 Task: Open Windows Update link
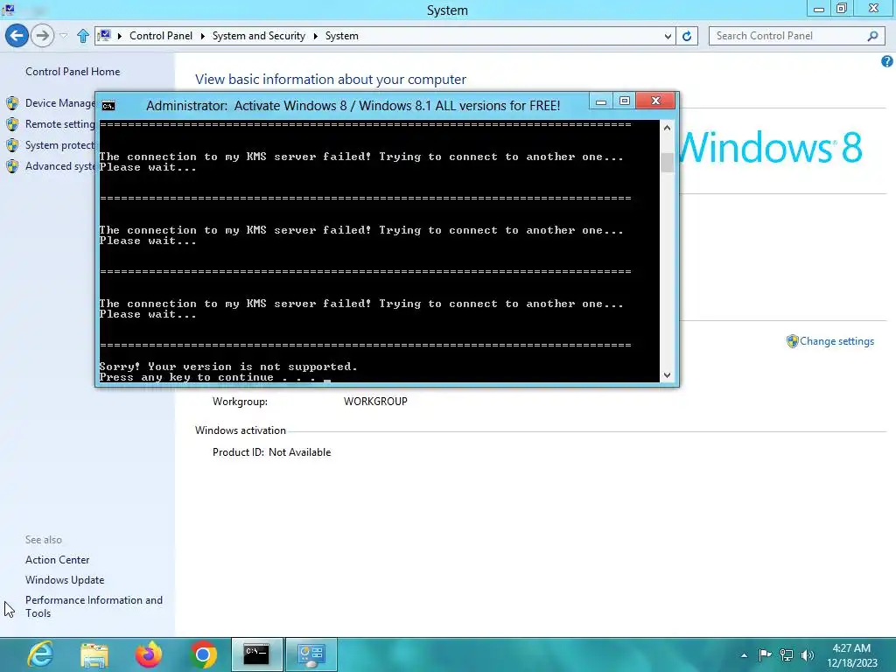[65, 580]
